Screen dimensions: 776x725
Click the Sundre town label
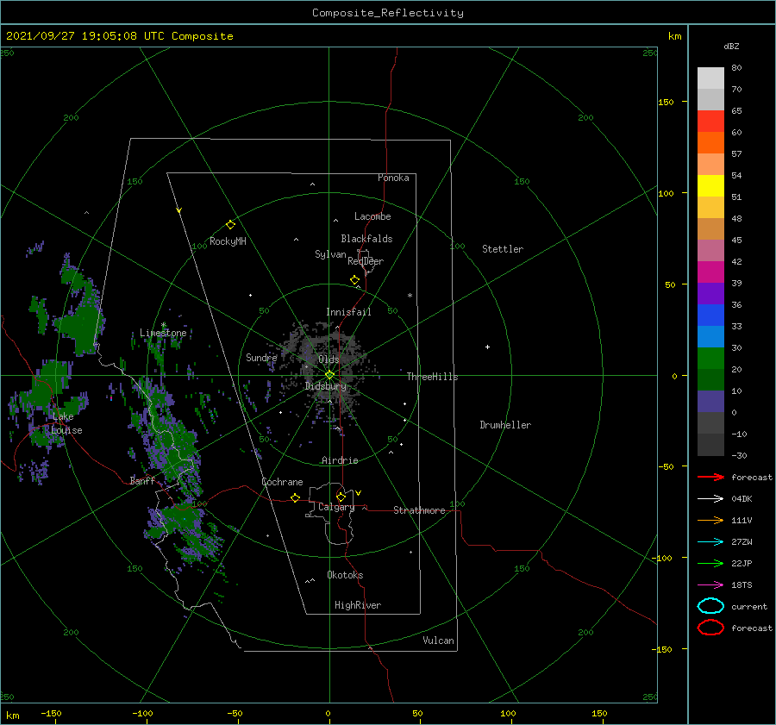pos(261,357)
